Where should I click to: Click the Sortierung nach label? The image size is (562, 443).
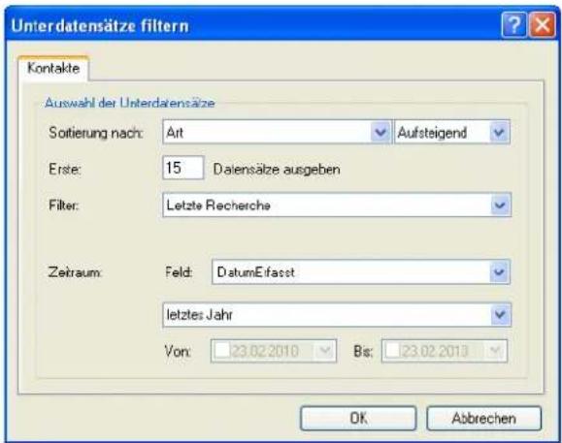pyautogui.click(x=96, y=133)
